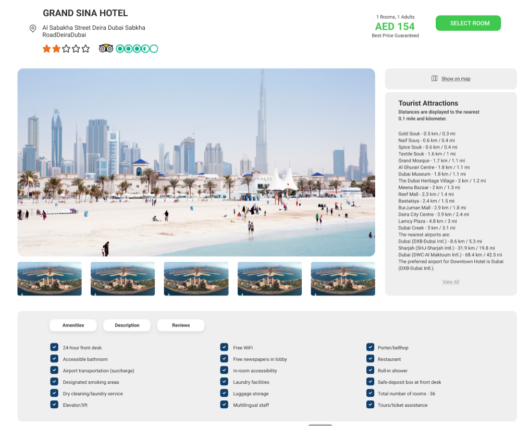
Task: Select the last thumbnail in gallery row
Action: pyautogui.click(x=342, y=278)
